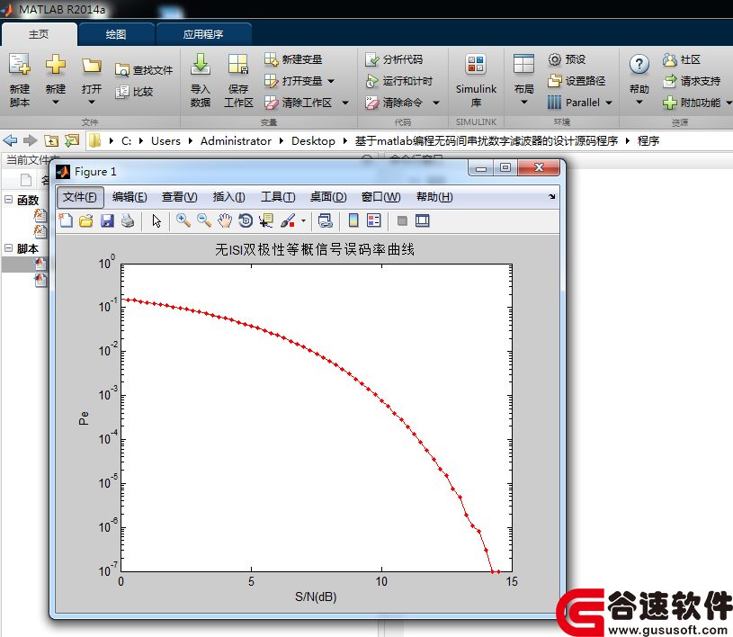This screenshot has height=637, width=733.
Task: Click the Save Workspace icon
Action: pyautogui.click(x=238, y=65)
